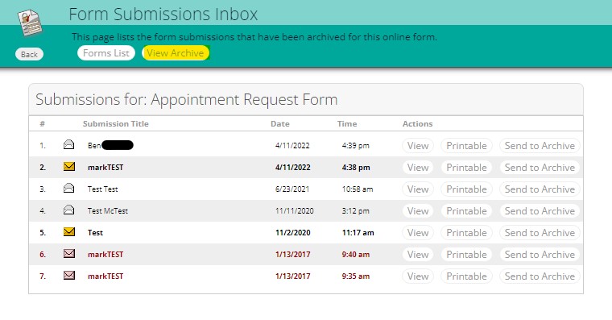View the Test McTest submission
Viewport: 612px width, 320px height.
(418, 211)
